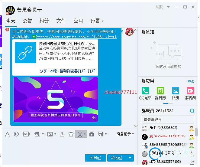Click chat scroll-down chevron

136,126
